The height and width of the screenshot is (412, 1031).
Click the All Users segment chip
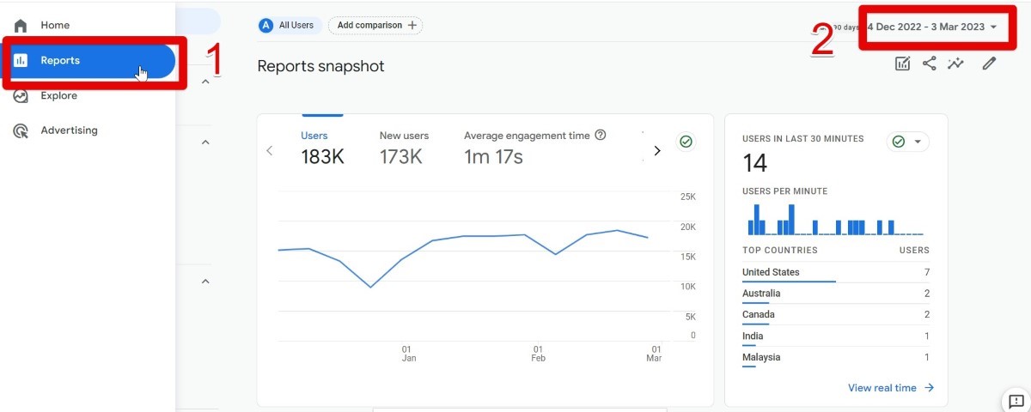(290, 25)
